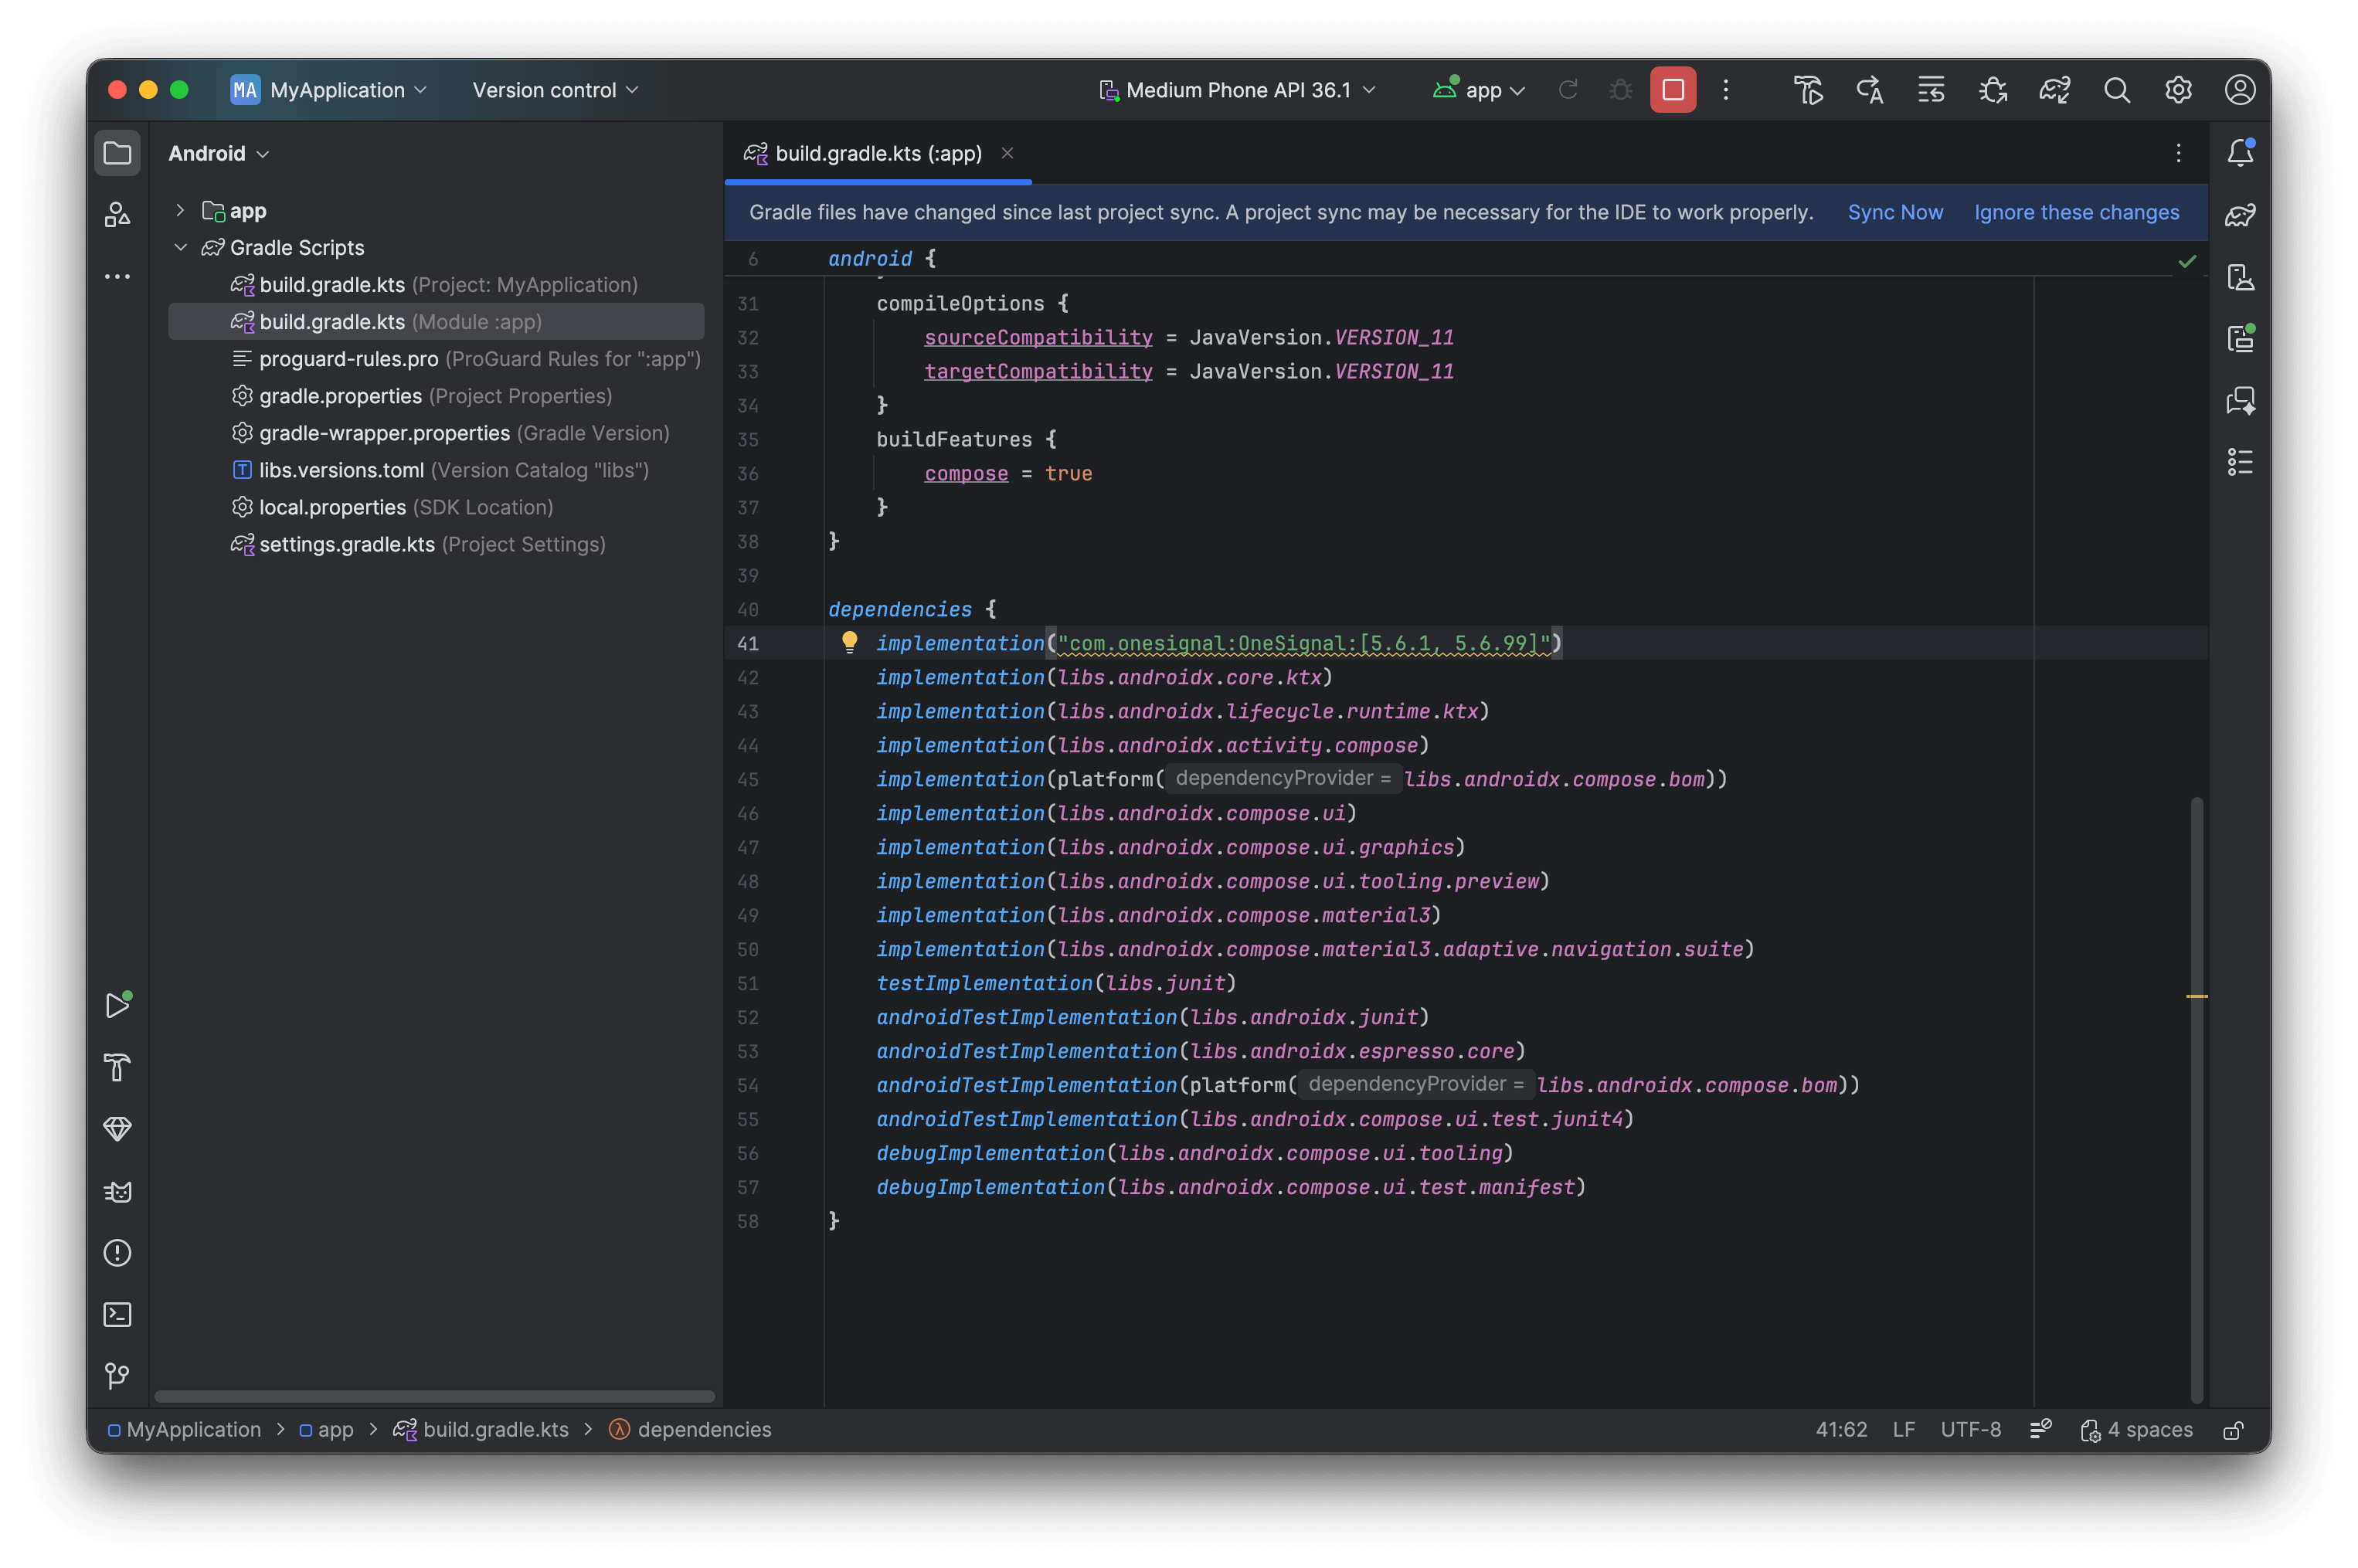Open the Logcat tool window
The image size is (2358, 1568).
pos(117,1191)
